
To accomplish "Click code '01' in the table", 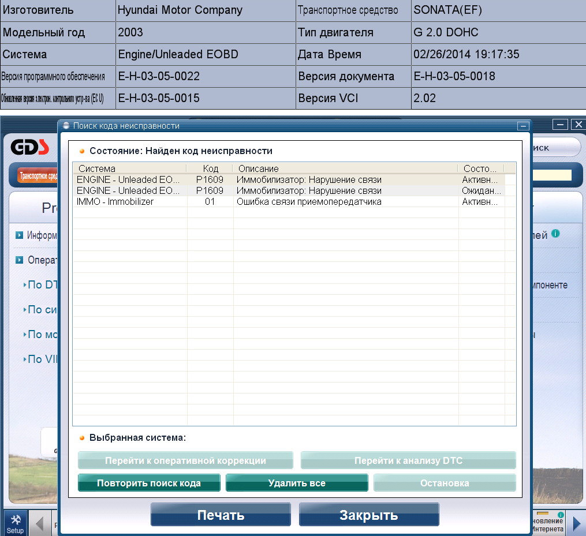I will pyautogui.click(x=210, y=202).
